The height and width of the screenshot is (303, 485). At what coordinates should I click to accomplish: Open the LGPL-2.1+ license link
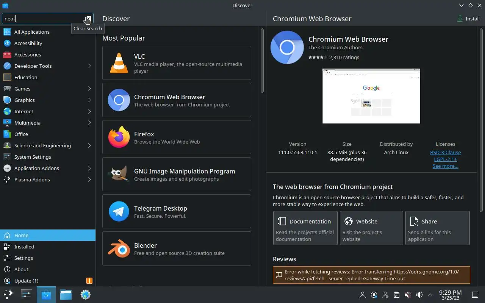[445, 159]
